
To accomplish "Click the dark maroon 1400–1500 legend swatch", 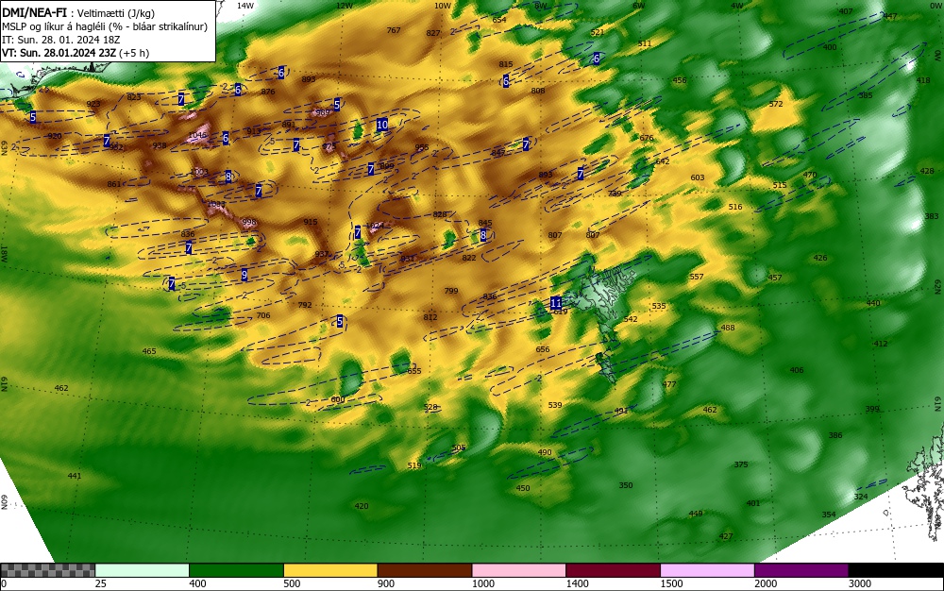I will 613,570.
